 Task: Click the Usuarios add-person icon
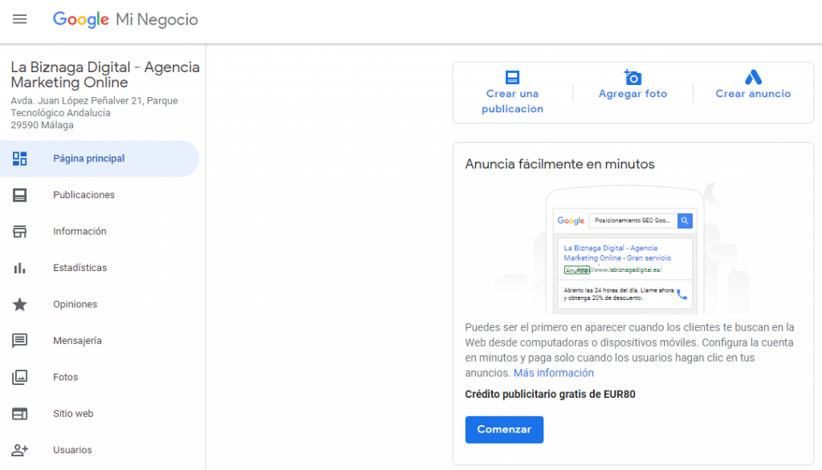coord(19,450)
